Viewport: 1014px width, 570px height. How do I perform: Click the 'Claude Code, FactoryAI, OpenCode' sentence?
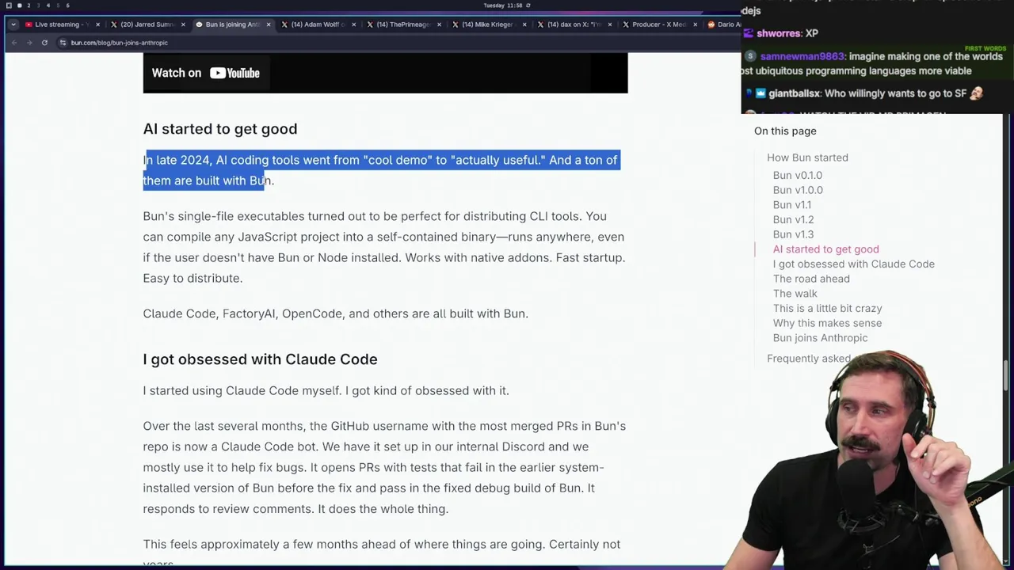pos(335,313)
